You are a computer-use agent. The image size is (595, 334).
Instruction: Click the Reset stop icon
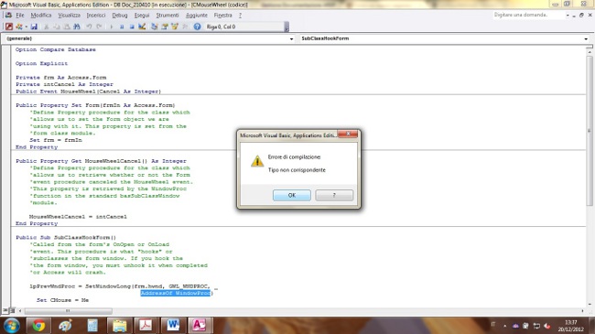pyautogui.click(x=132, y=27)
